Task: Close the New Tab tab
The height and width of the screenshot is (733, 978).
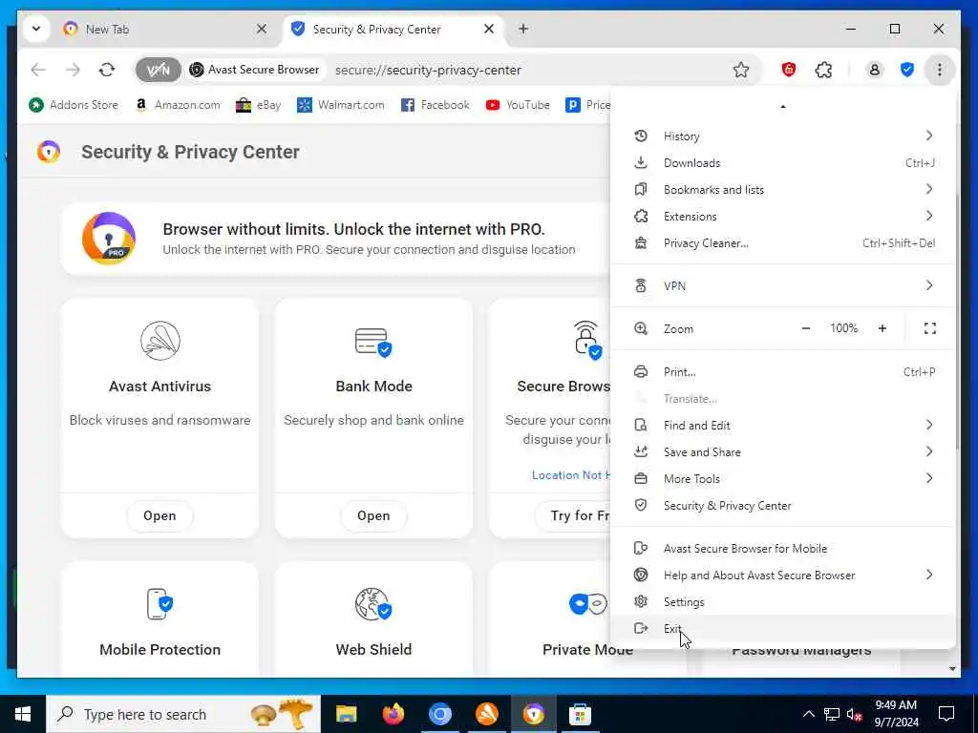Action: coord(262,30)
